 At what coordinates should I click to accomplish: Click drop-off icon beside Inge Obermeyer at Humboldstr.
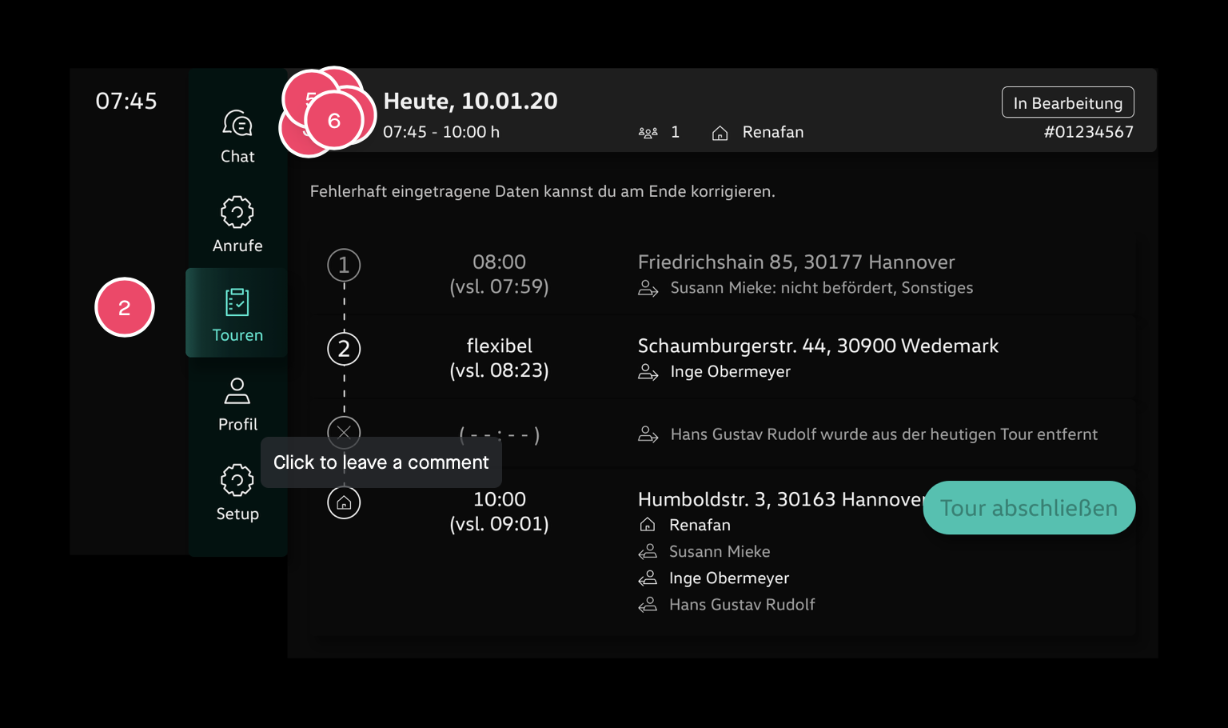click(648, 578)
